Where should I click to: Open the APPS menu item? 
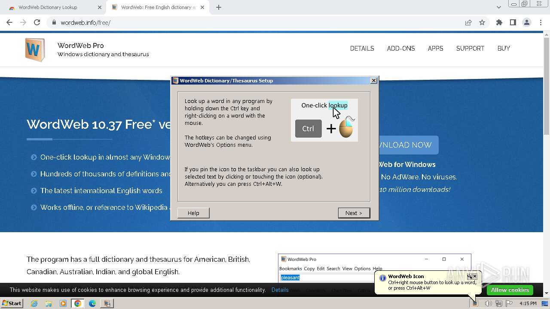coord(435,48)
